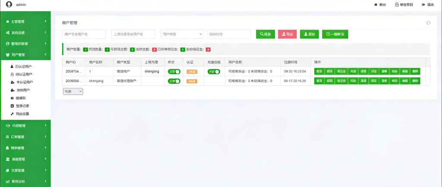The width and height of the screenshot is (442, 187).
Task: Click the house icon beside 前台
Action: (376, 5)
